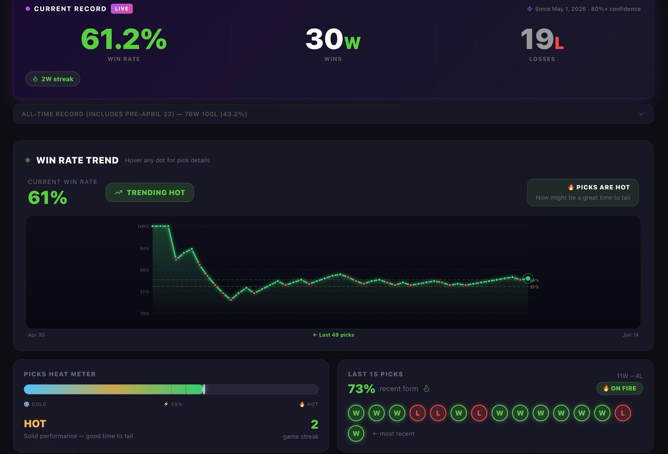Click the 73% recent form value

361,388
